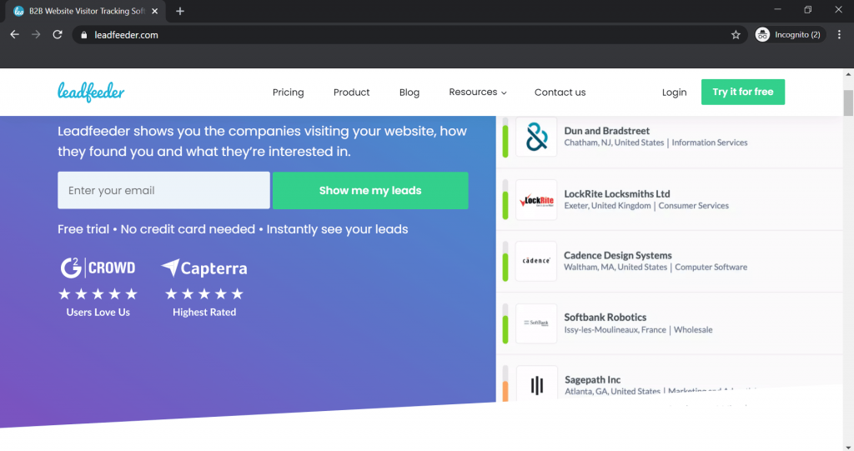Select the Sagepath Inc lead name
Image resolution: width=854 pixels, height=451 pixels.
[x=593, y=379]
